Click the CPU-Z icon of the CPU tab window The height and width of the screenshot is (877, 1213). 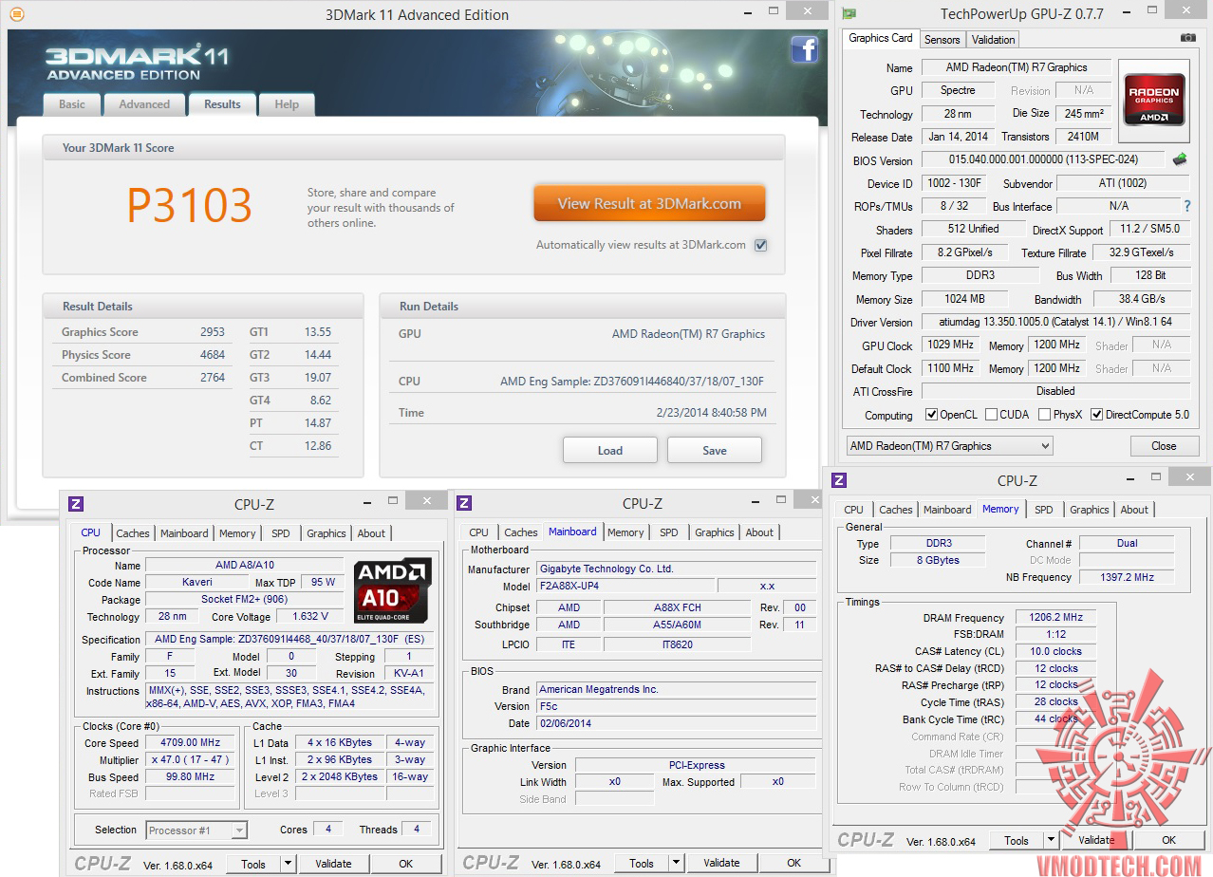tap(76, 504)
